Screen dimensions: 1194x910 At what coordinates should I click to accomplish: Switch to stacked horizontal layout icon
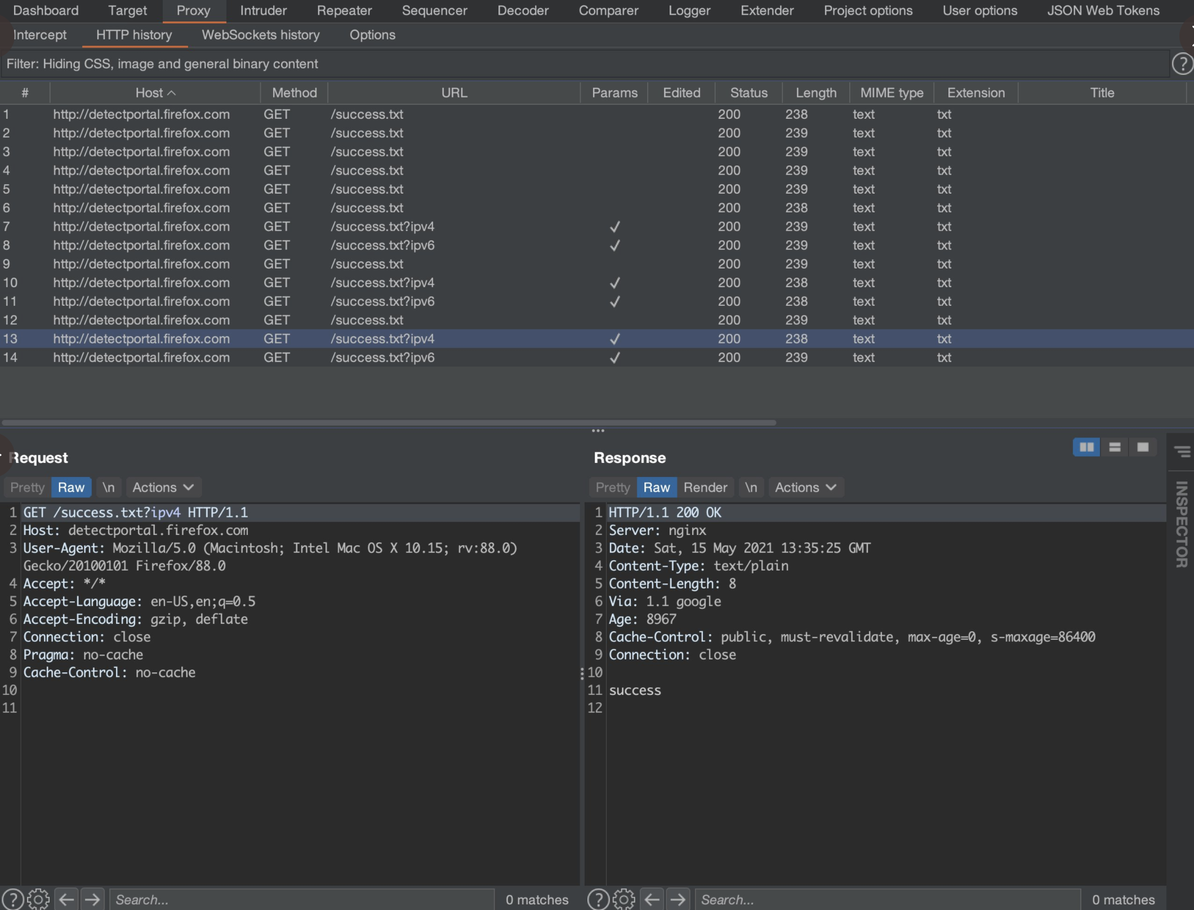pyautogui.click(x=1115, y=447)
